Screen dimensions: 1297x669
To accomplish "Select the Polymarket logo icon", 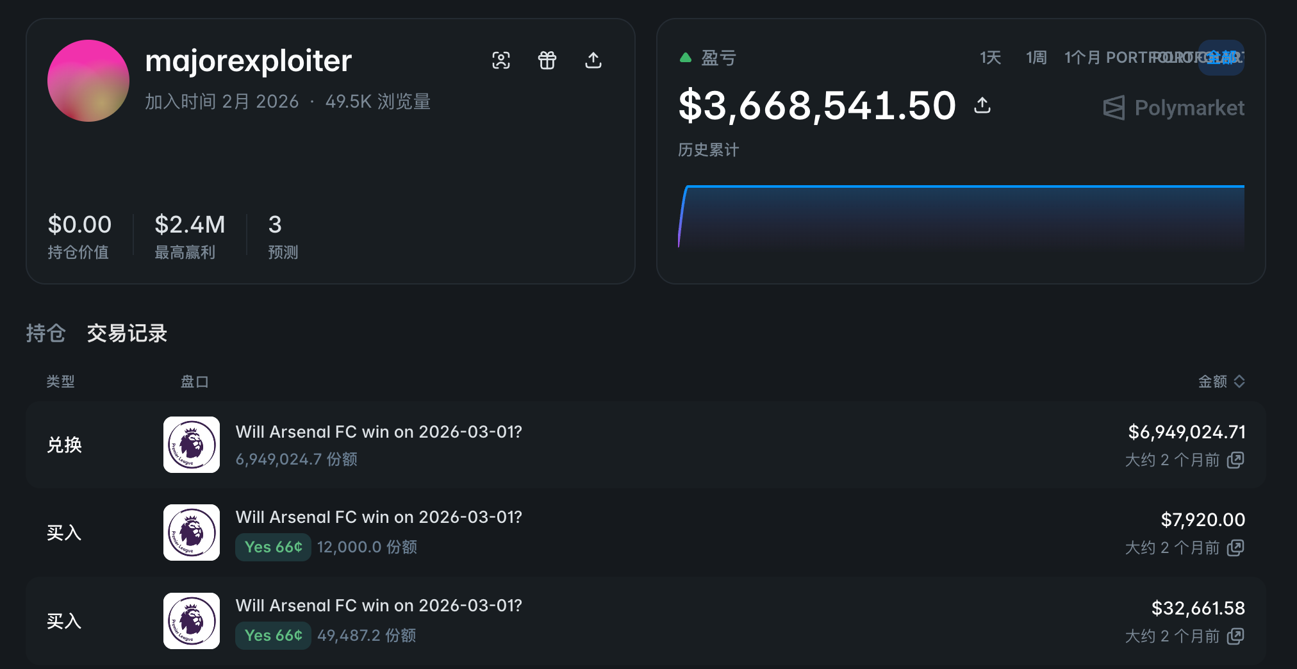I will pyautogui.click(x=1115, y=108).
